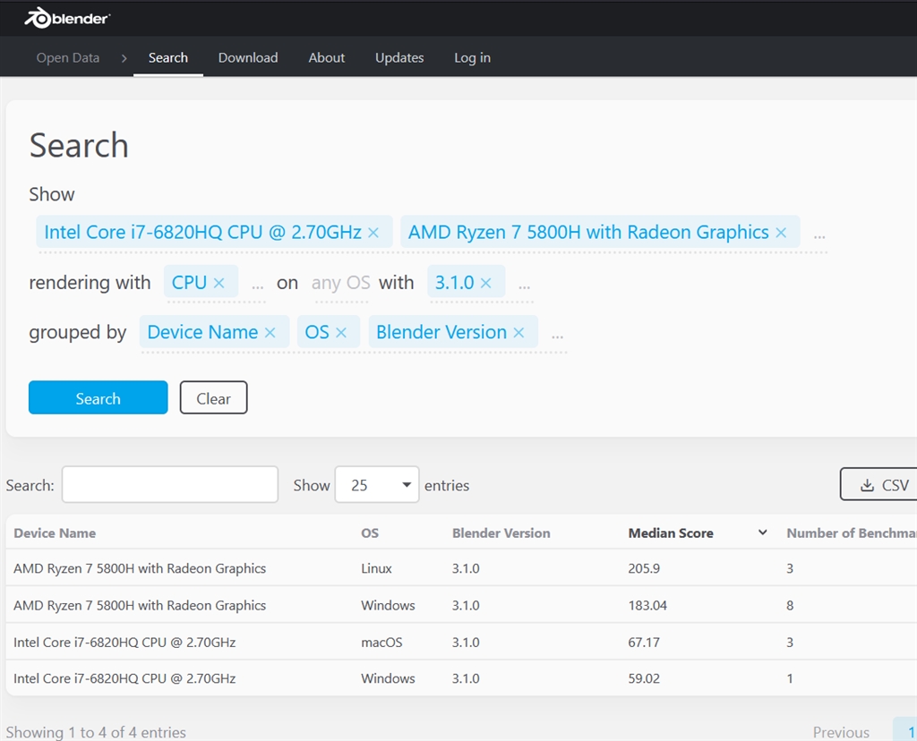This screenshot has width=917, height=741.
Task: Add another device via ellipsis
Action: [x=819, y=236]
